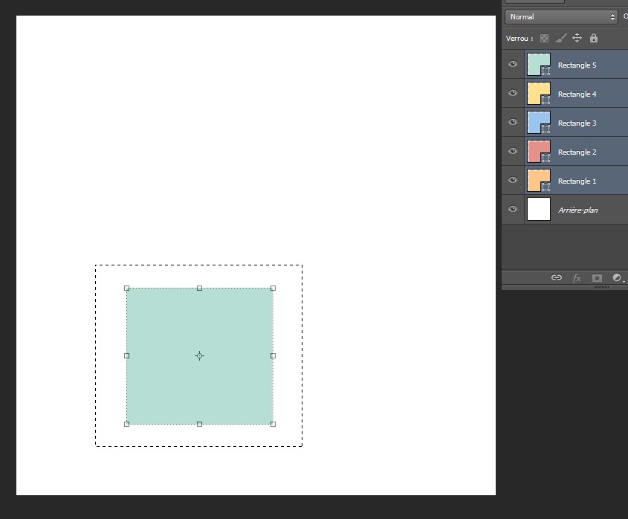Click the Rectangle 3 layer name
Image resolution: width=628 pixels, height=519 pixels.
coord(577,123)
